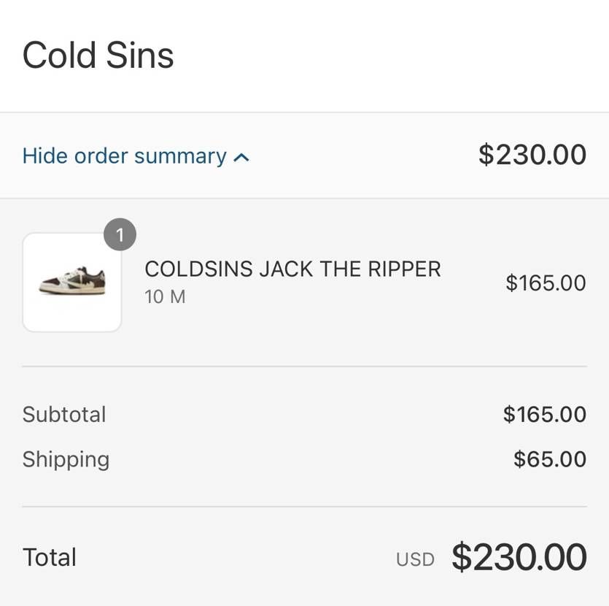Click the Total label
Viewport: 609px width, 606px height.
click(50, 558)
